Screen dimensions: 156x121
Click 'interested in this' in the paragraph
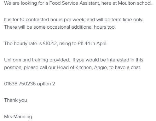[125, 60]
